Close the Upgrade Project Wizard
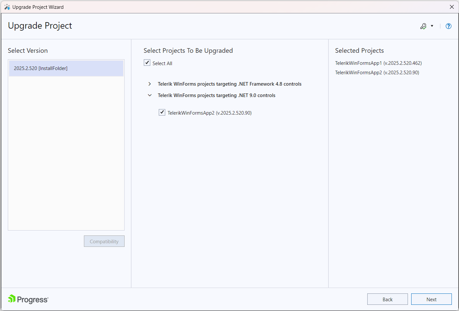Viewport: 459px width, 311px height. click(x=452, y=7)
